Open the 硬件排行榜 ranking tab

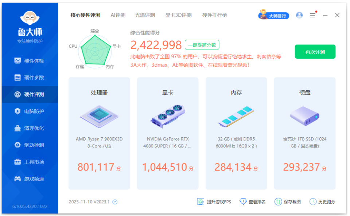coord(214,15)
